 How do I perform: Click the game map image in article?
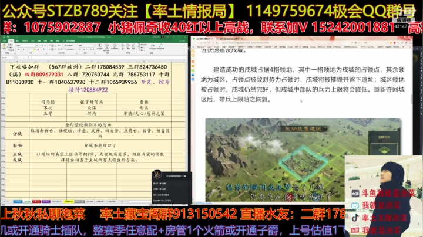[x=304, y=160]
